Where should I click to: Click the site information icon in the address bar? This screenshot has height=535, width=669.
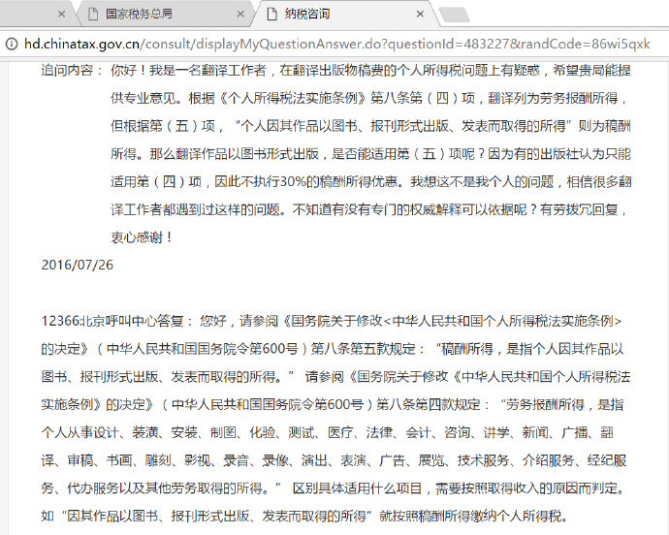point(12,44)
